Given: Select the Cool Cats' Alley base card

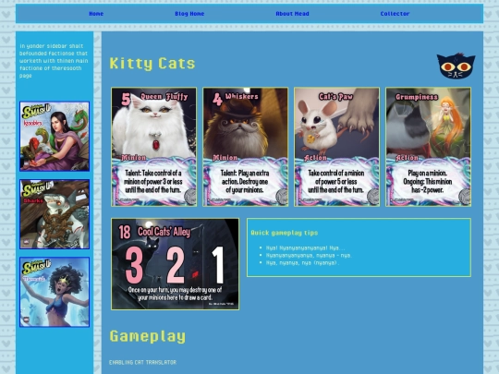Looking at the screenshot, I should [x=175, y=264].
